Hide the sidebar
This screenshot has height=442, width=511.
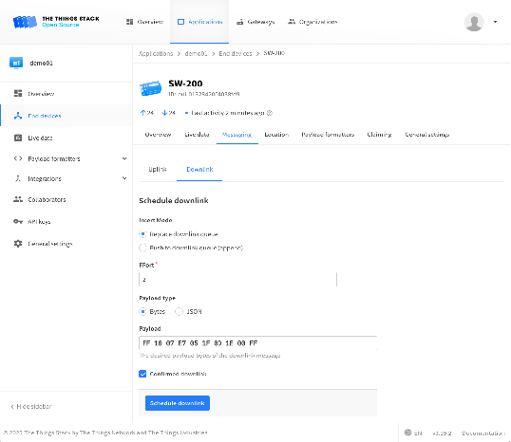point(31,406)
